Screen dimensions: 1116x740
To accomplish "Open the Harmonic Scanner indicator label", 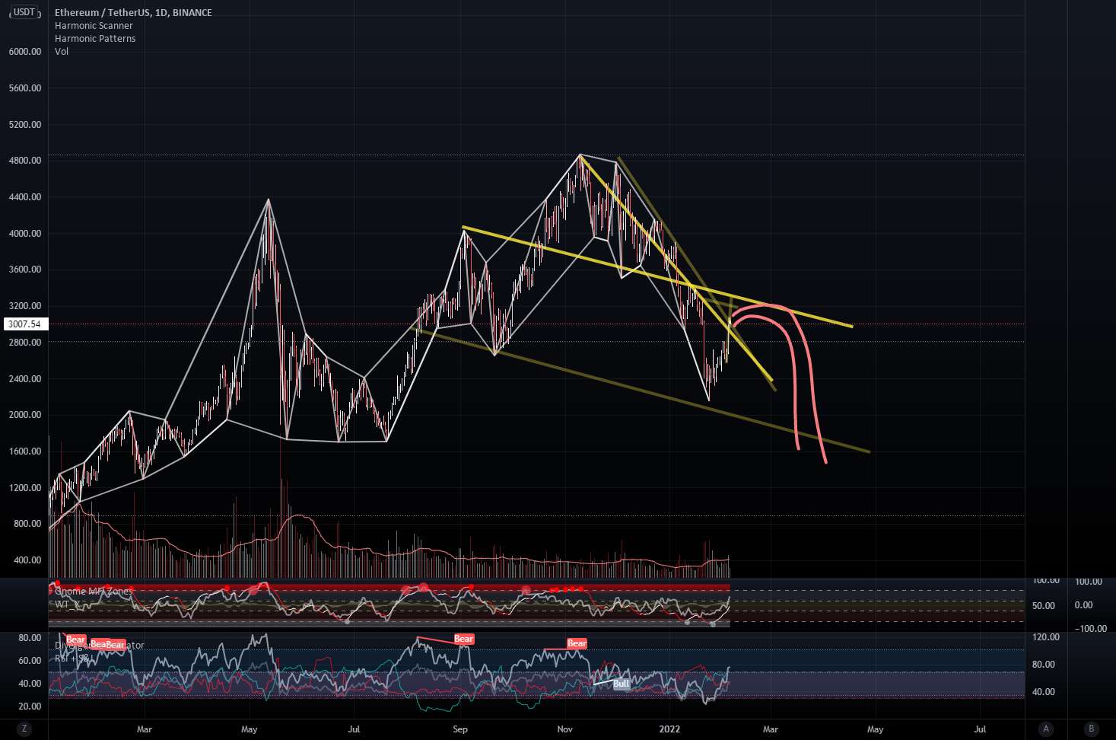I will (94, 25).
